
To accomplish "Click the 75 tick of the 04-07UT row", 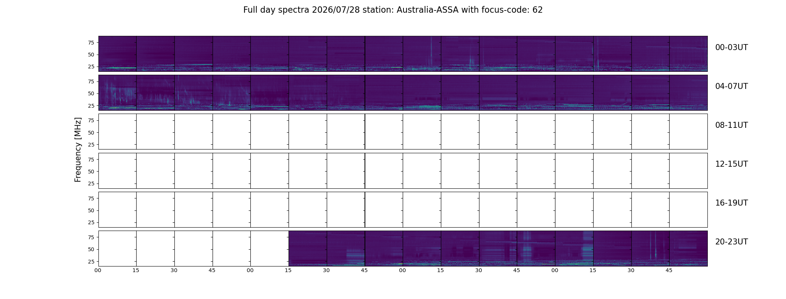I will tap(91, 81).
